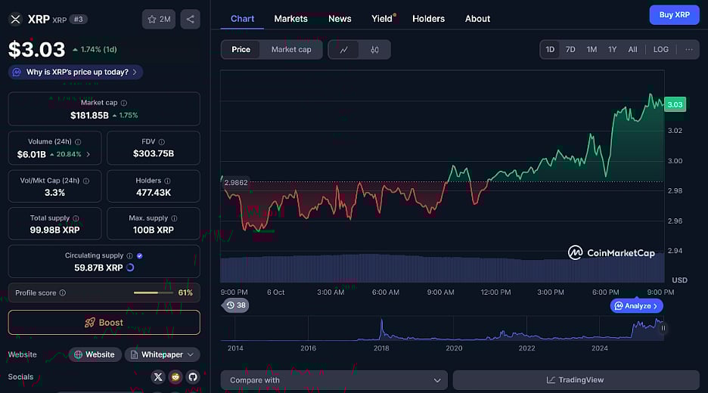Set chart range to 1D
This screenshot has height=393, width=708.
pyautogui.click(x=550, y=50)
